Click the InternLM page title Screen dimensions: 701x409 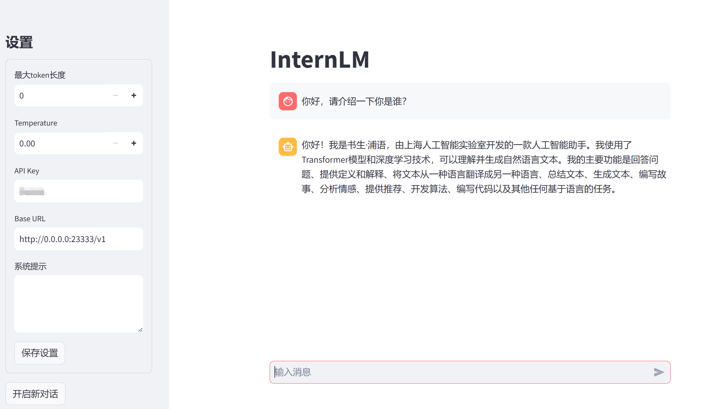[320, 60]
